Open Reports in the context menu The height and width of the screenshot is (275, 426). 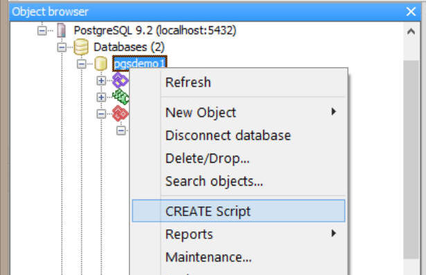tap(238, 234)
